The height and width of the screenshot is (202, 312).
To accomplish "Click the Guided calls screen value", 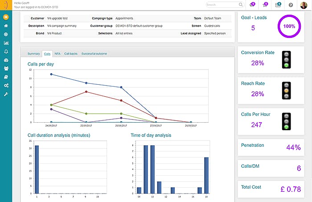I will 212,26.
